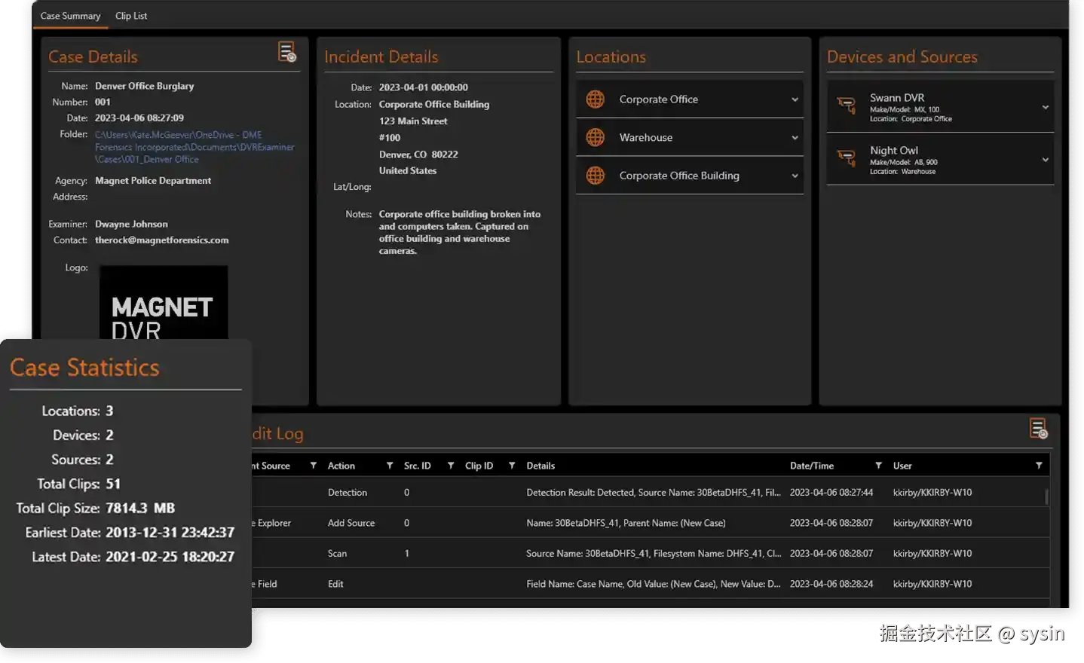Click the incident date 2023-04-01 00:00:00
Viewport: 1084px width, 663px height.
(x=424, y=87)
